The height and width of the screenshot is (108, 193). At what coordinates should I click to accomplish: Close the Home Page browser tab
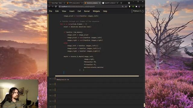(x=64, y=3)
